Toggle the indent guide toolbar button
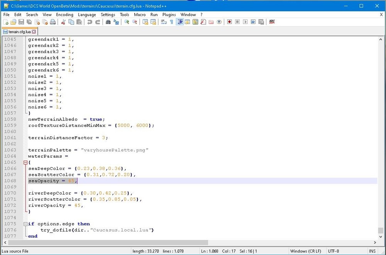Screen dimensions: 386x255 click(x=179, y=22)
